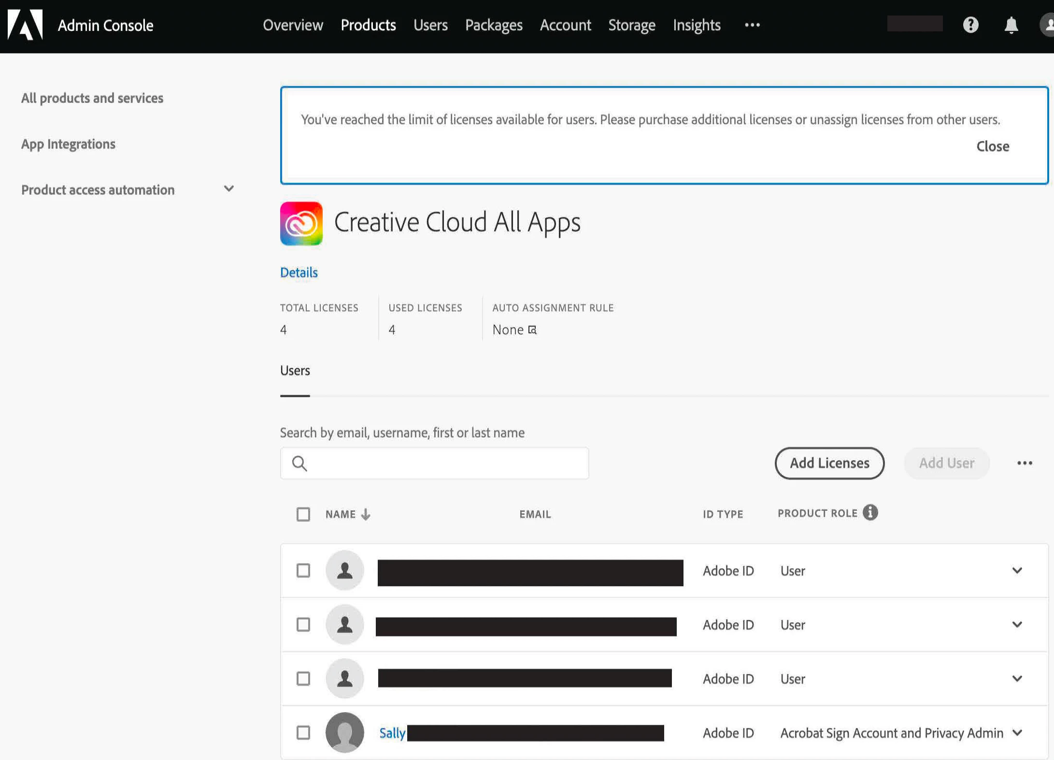Toggle the select-all users checkbox
Screen dimensions: 1054x760
click(x=303, y=514)
